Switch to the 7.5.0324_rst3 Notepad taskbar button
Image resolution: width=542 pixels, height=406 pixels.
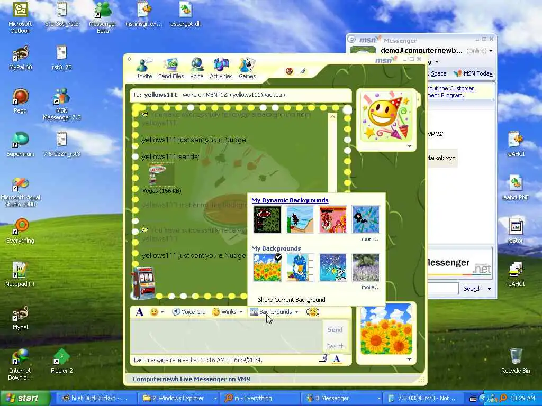423,398
